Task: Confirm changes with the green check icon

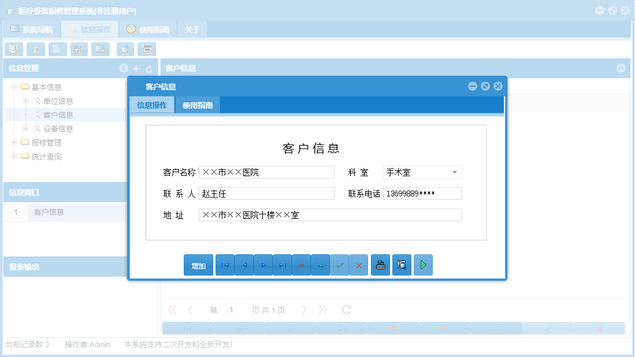Action: pyautogui.click(x=340, y=265)
